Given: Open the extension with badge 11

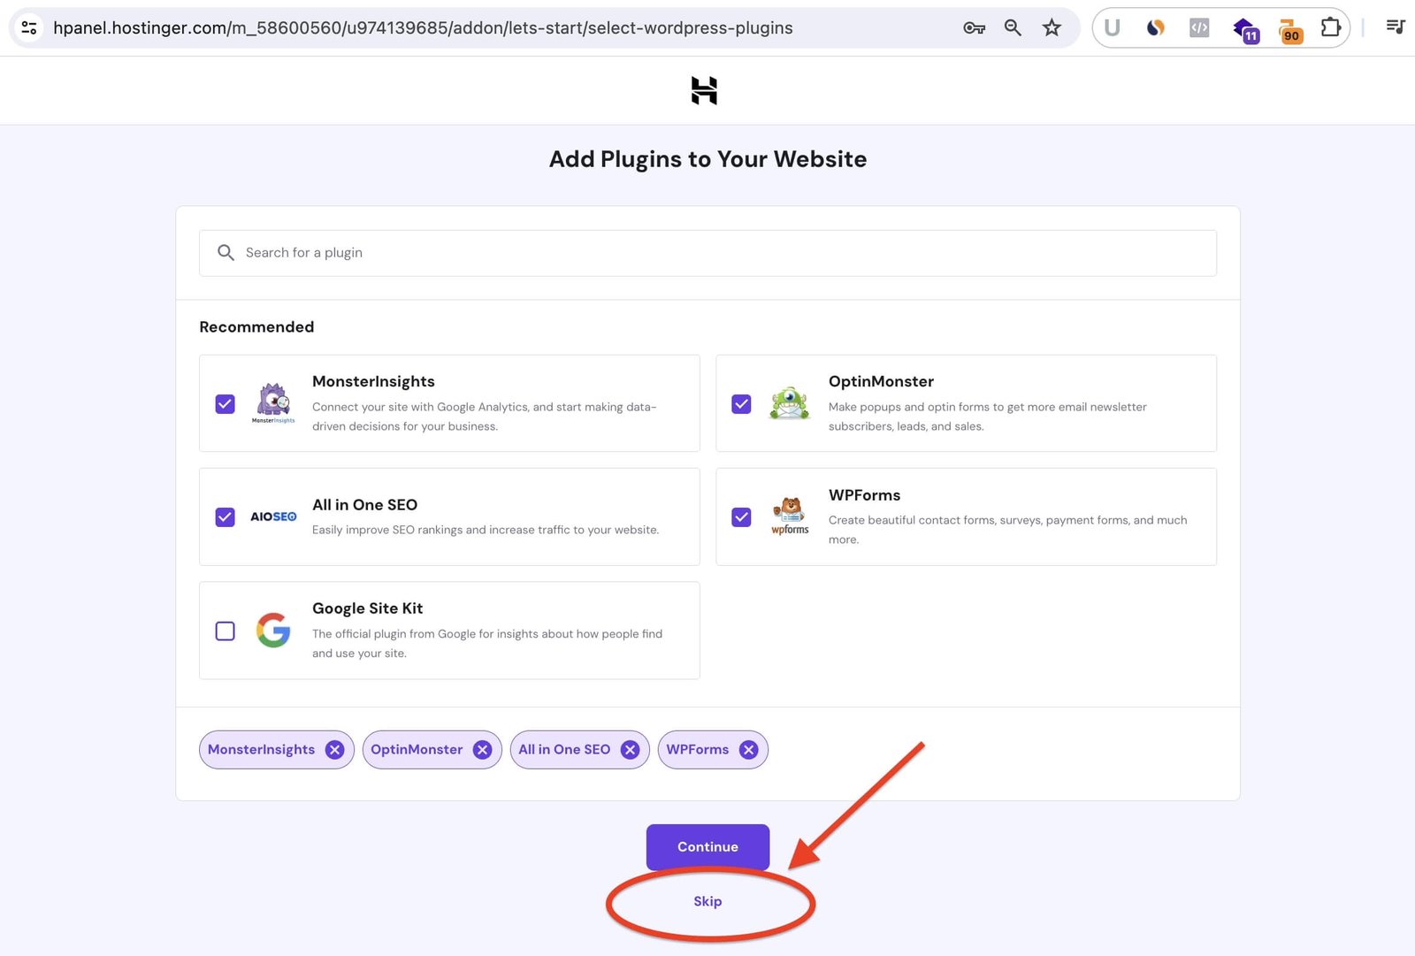Looking at the screenshot, I should 1246,30.
